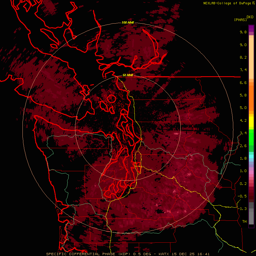Select the 9.8 legend value
Screen dimensions: 256x256
[x=243, y=32]
